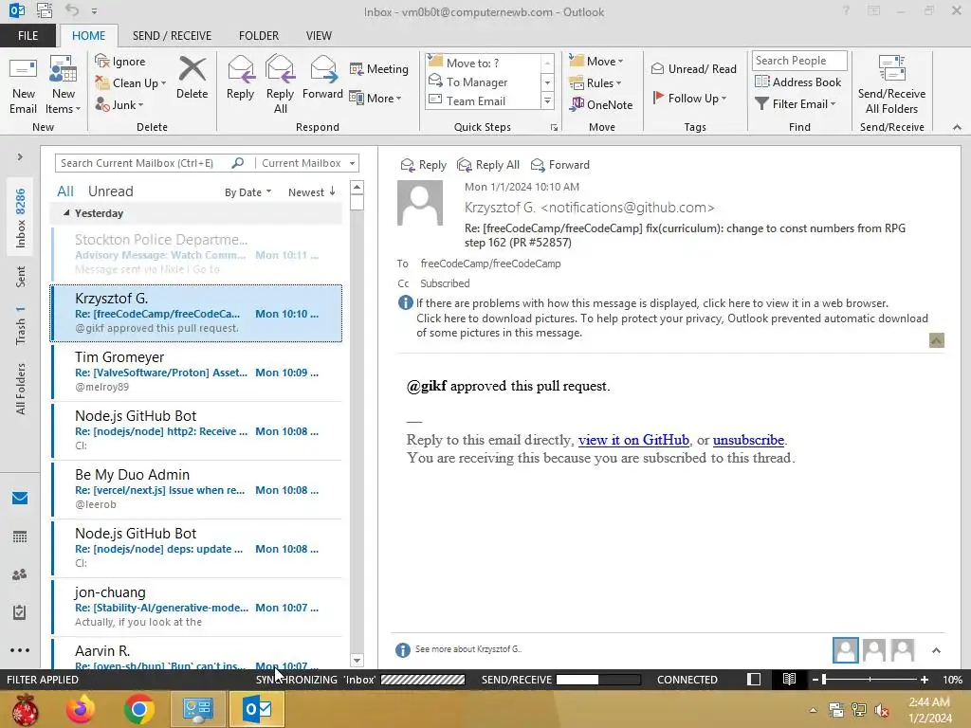The height and width of the screenshot is (728, 971).
Task: Open Firefox from taskbar
Action: [81, 709]
